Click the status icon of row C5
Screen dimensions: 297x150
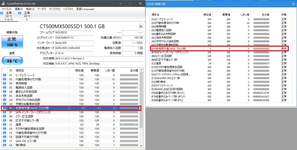click(x=4, y=133)
